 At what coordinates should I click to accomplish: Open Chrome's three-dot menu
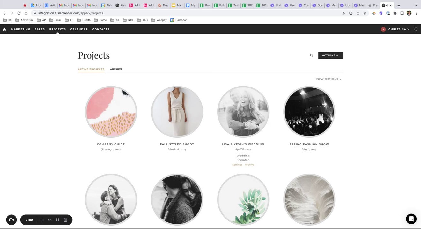[x=416, y=13]
